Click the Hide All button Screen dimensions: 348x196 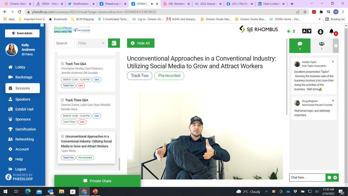pos(140,43)
